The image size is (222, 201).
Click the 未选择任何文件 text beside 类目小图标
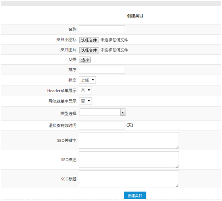[114, 40]
